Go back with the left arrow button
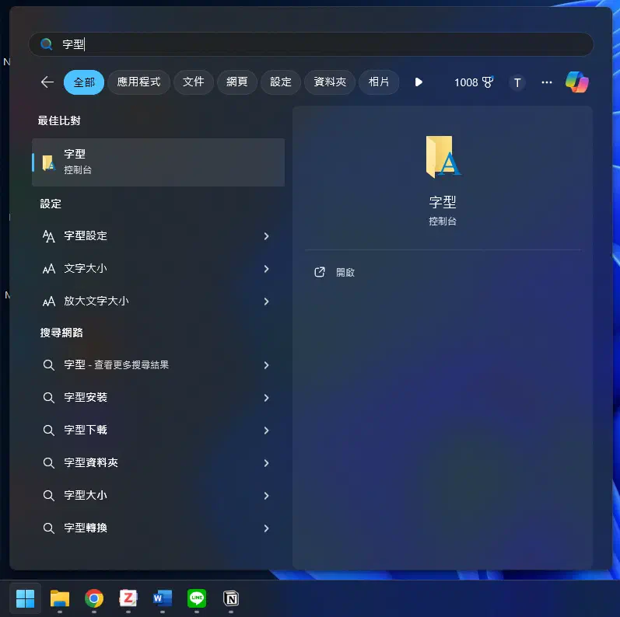Viewport: 620px width, 617px height. 47,82
